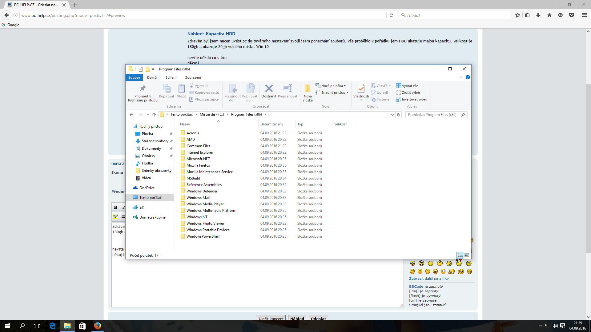Open the Soubor file menu tab
Viewport: 591px width, 332px height.
[134, 77]
